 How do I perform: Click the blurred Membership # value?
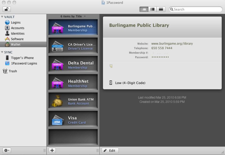point(160,53)
